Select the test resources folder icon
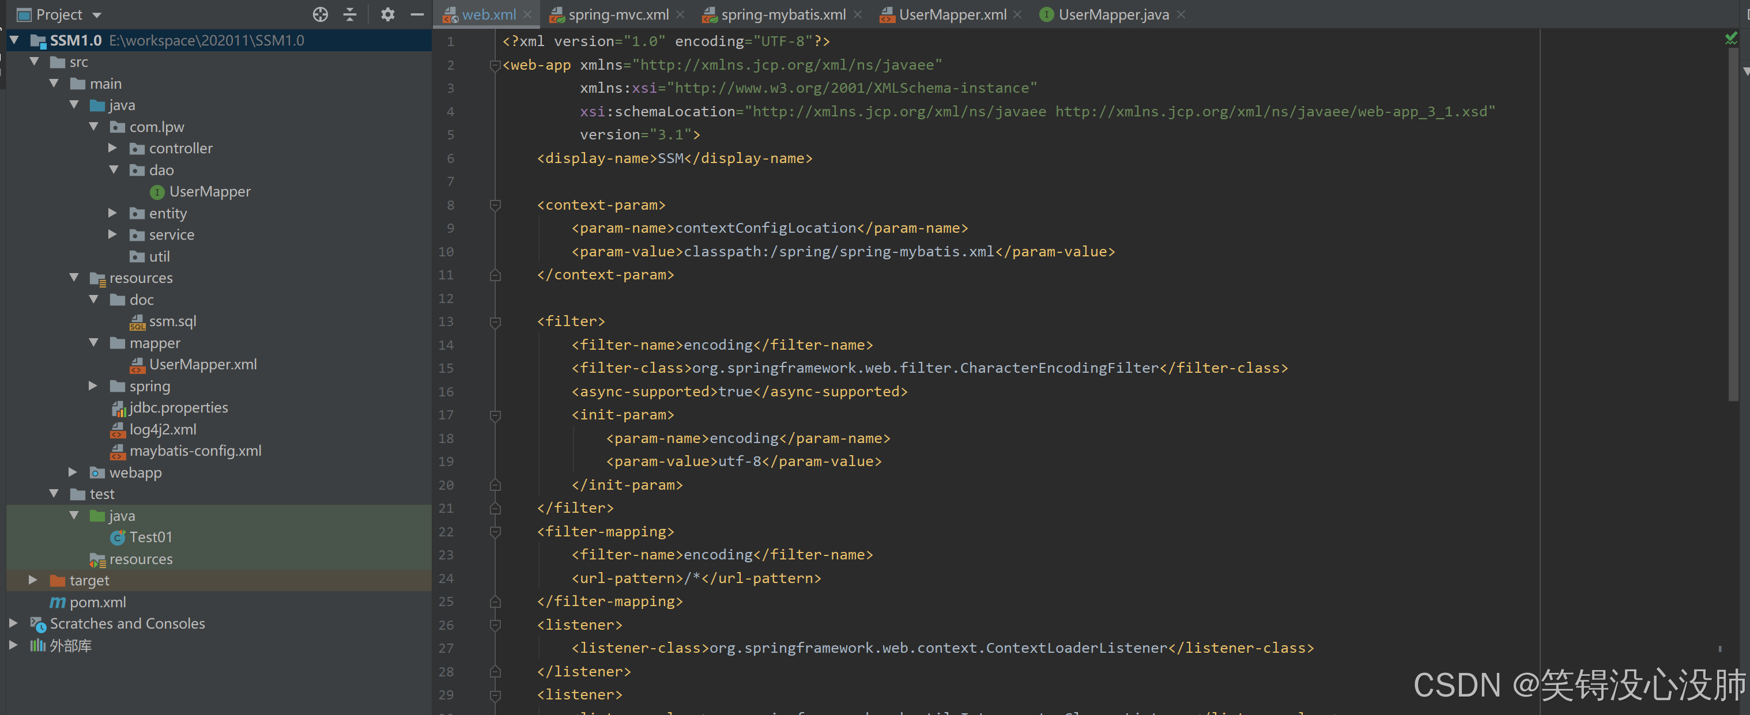 (98, 559)
